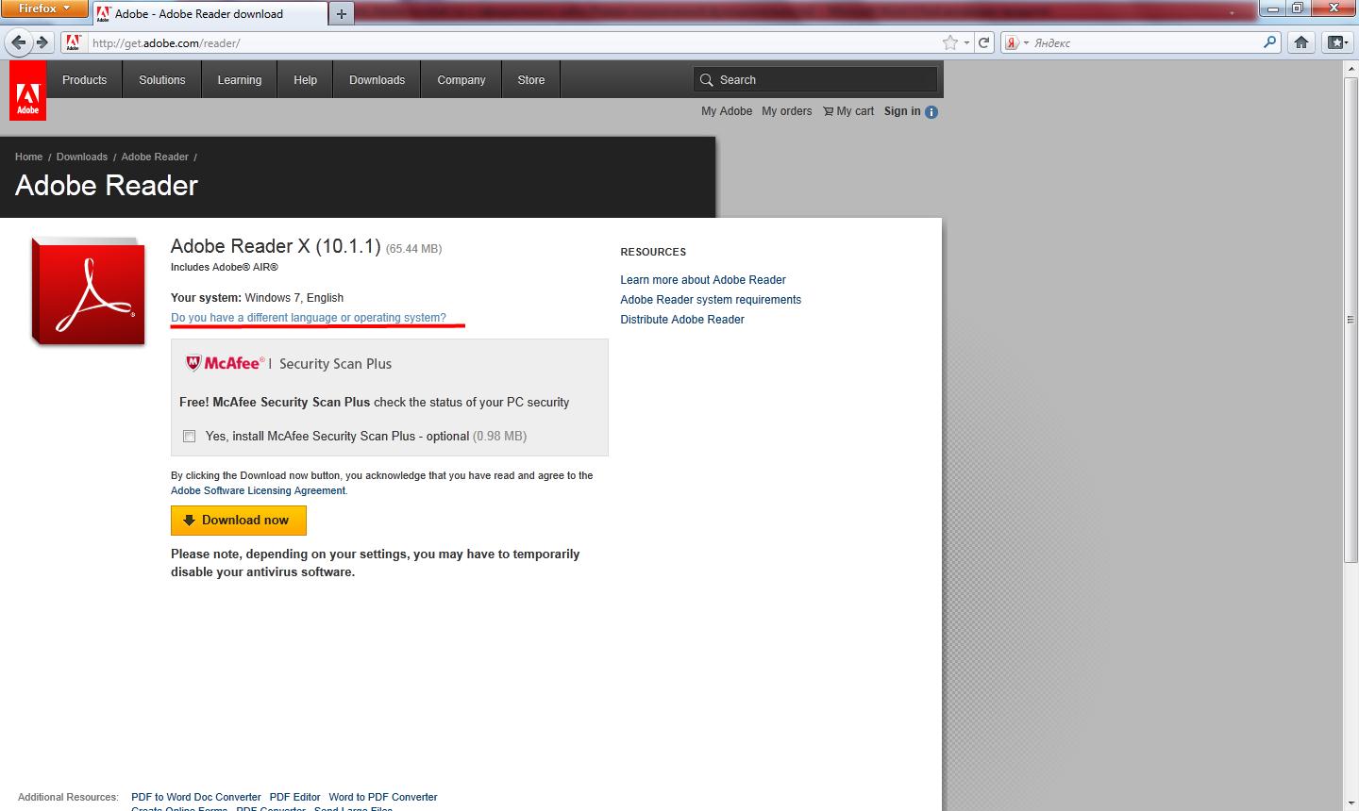This screenshot has height=811, width=1359.
Task: Click Downloads in the breadcrumb
Action: click(82, 157)
